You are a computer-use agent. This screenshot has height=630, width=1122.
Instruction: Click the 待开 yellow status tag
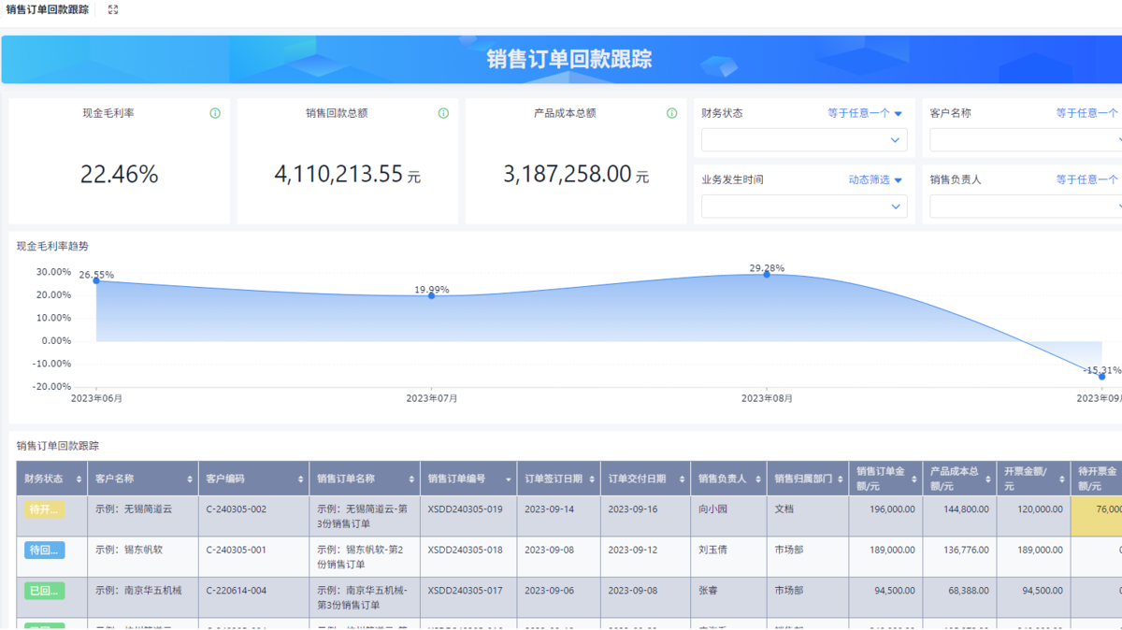point(44,509)
